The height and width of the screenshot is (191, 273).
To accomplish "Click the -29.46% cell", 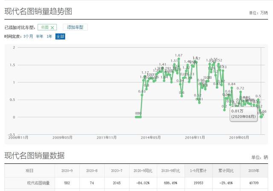I will pyautogui.click(x=226, y=183).
